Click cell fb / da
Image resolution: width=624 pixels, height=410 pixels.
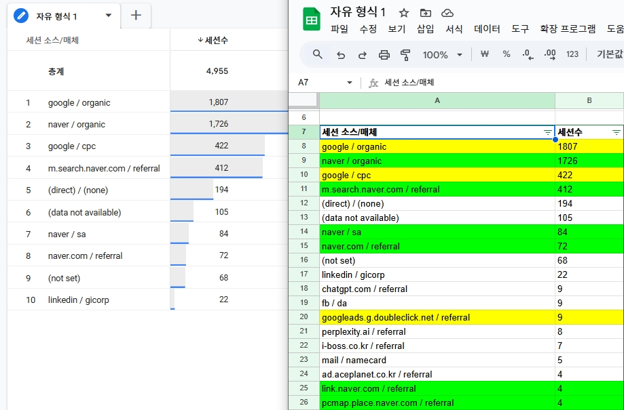(x=437, y=303)
